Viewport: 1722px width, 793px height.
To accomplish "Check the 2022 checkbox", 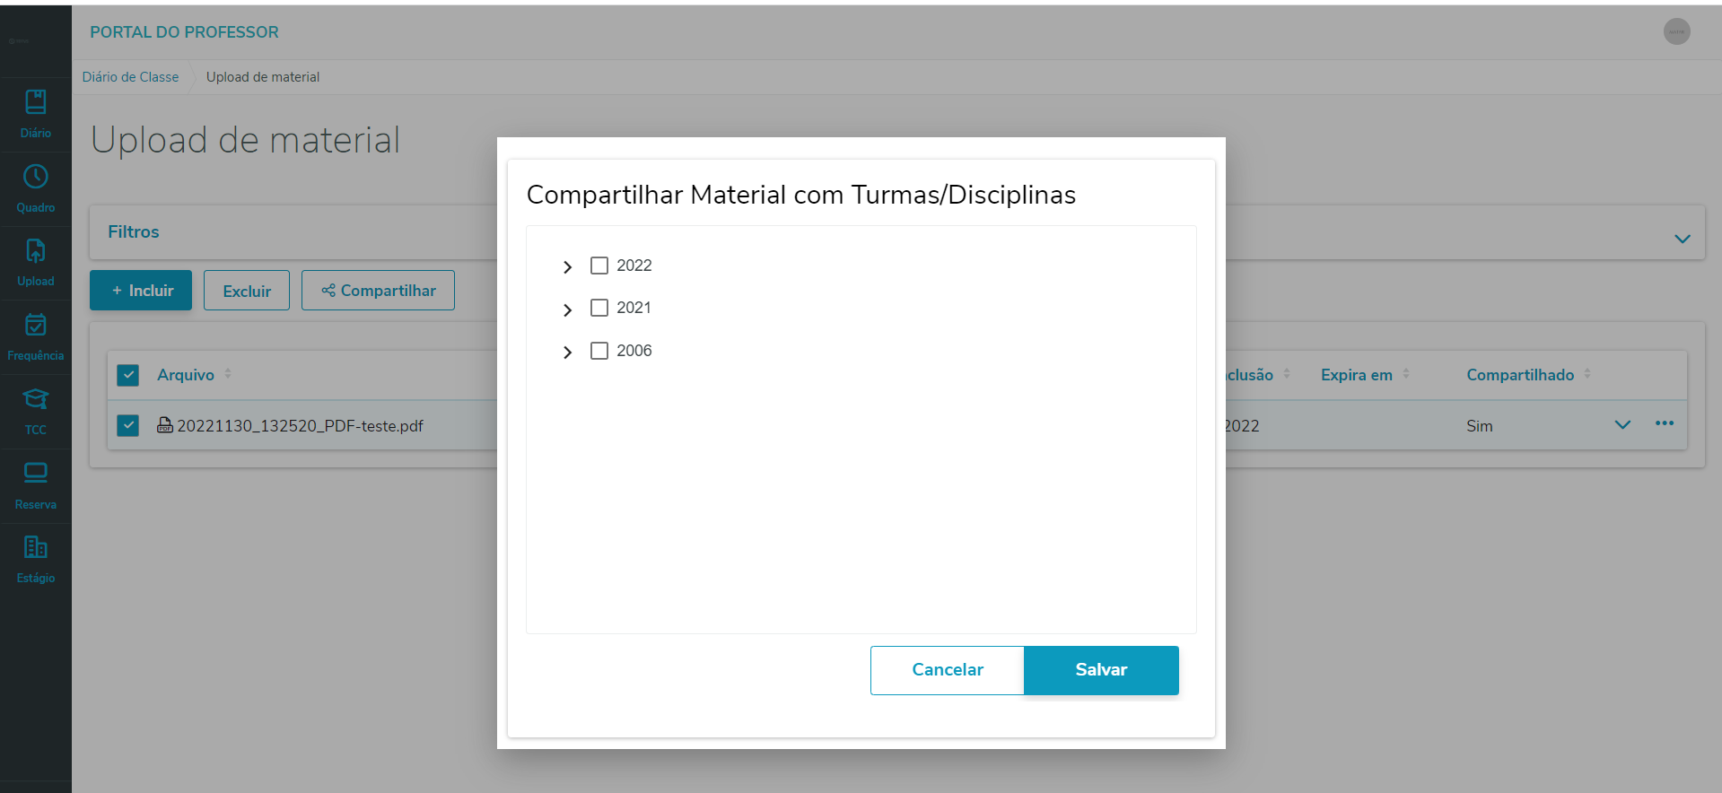I will point(599,266).
